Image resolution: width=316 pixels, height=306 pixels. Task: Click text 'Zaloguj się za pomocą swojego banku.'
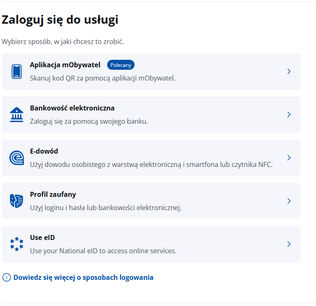89,122
